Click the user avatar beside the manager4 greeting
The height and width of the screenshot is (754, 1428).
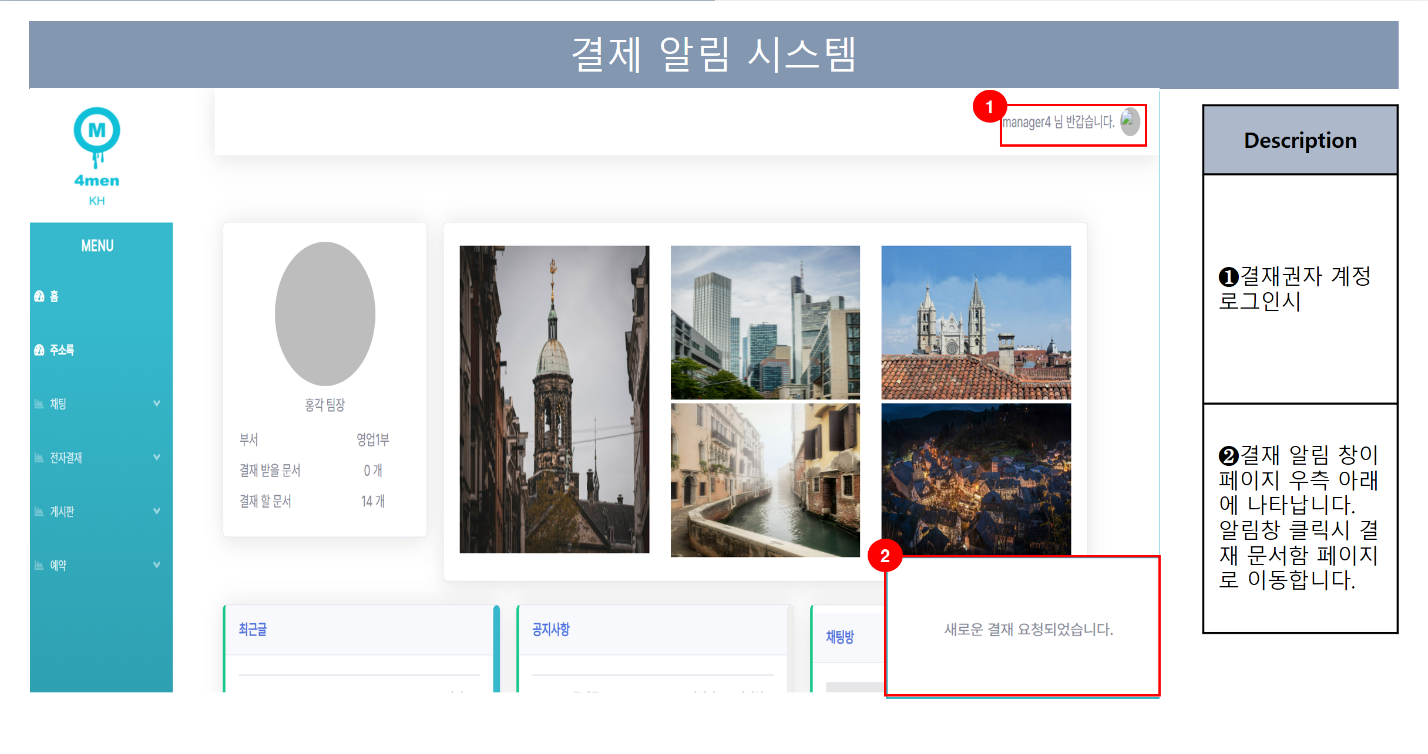pos(1129,121)
